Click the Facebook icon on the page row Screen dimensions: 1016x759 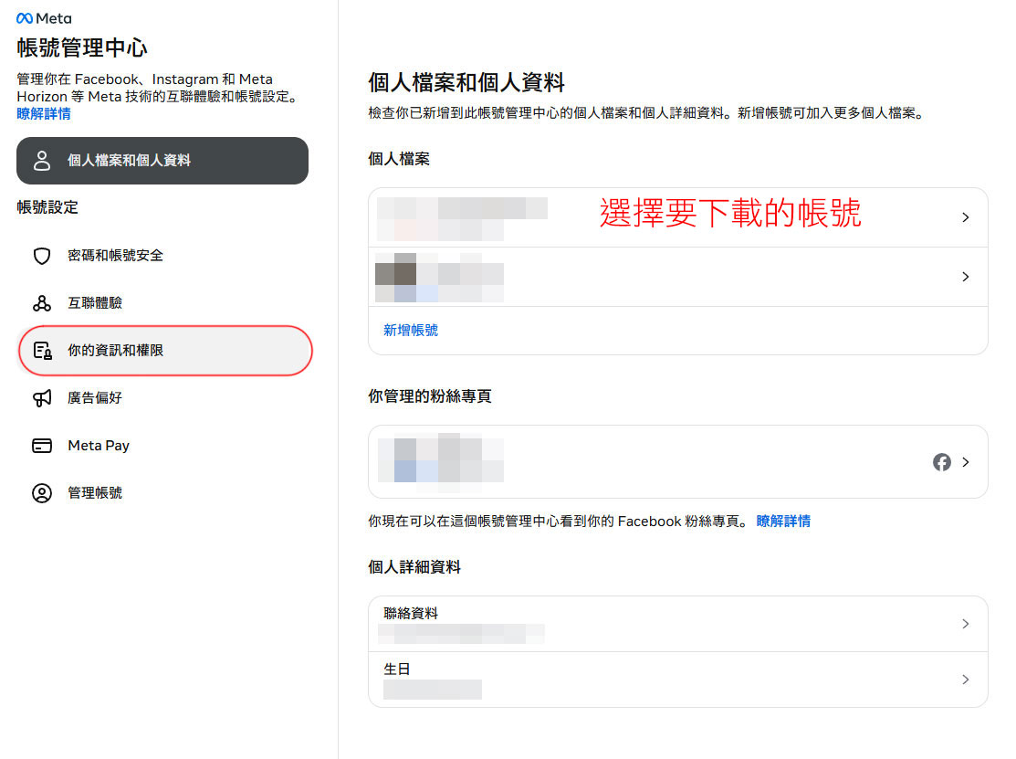click(941, 462)
